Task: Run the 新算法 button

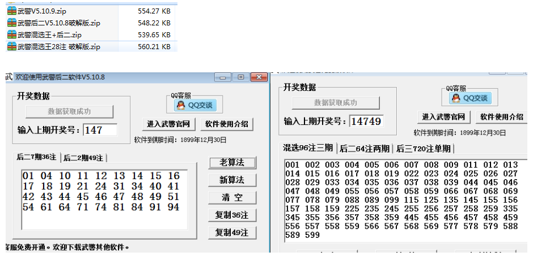Action: click(232, 180)
